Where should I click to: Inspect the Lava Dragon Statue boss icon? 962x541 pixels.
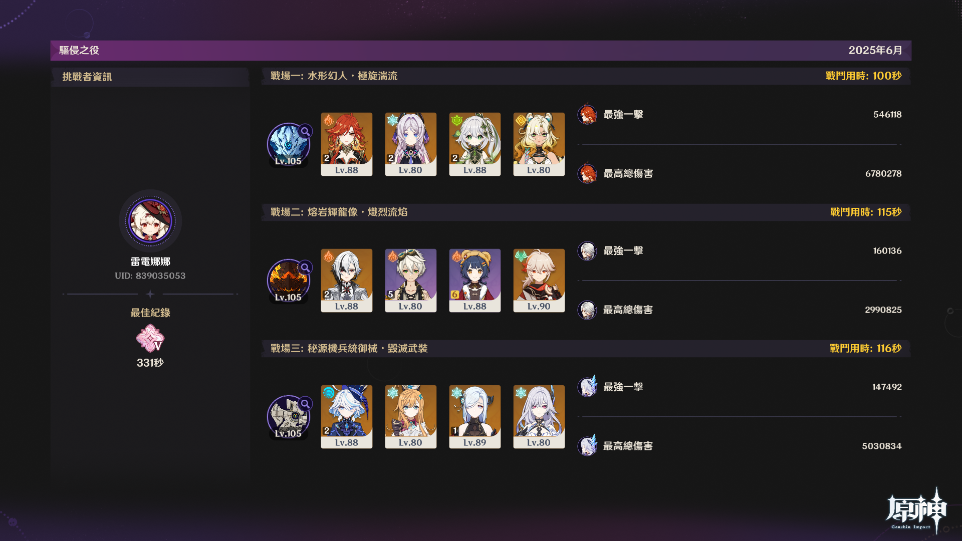[x=289, y=281]
